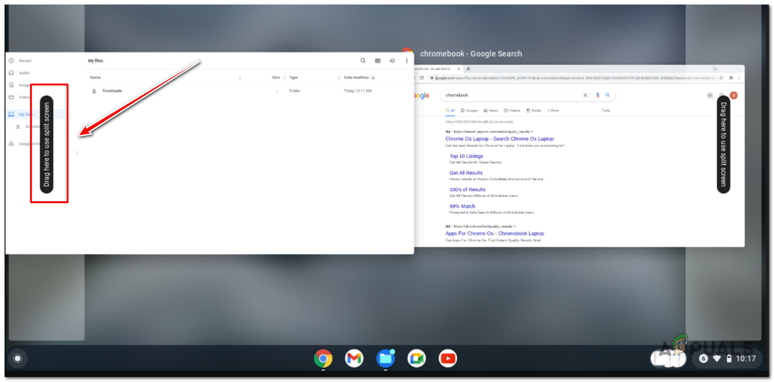
Task: Select the All results tab
Action: (x=450, y=111)
